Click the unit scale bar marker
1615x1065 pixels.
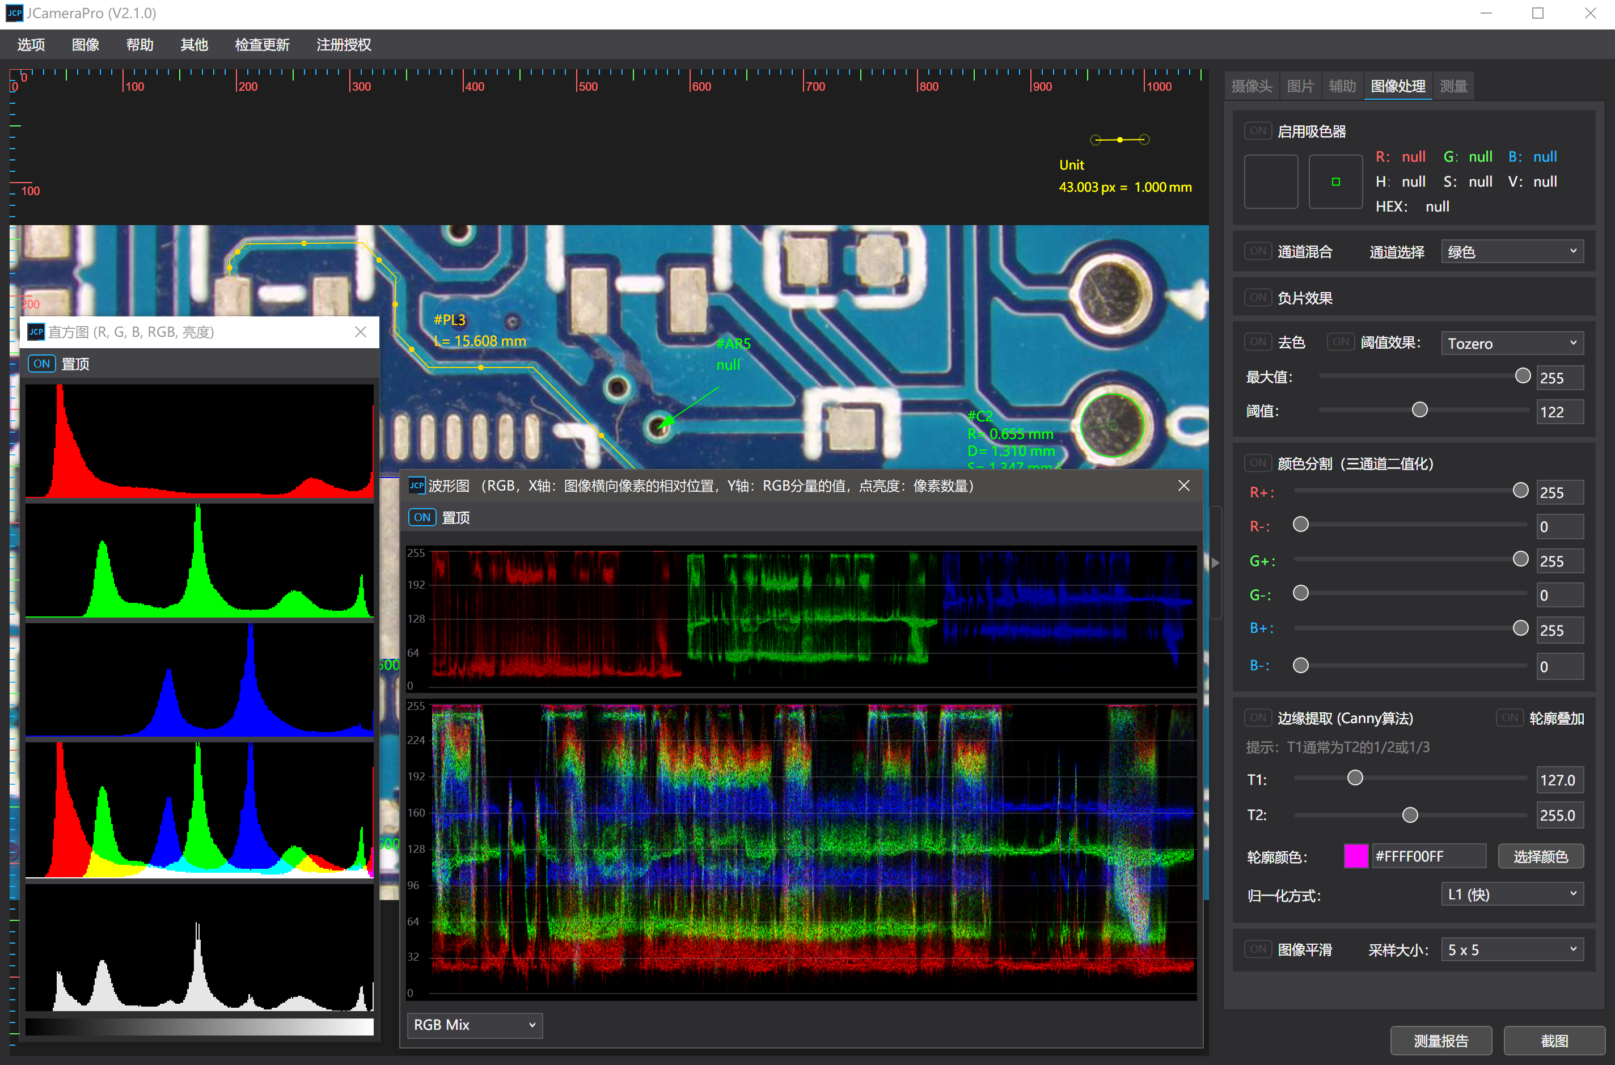coord(1120,140)
